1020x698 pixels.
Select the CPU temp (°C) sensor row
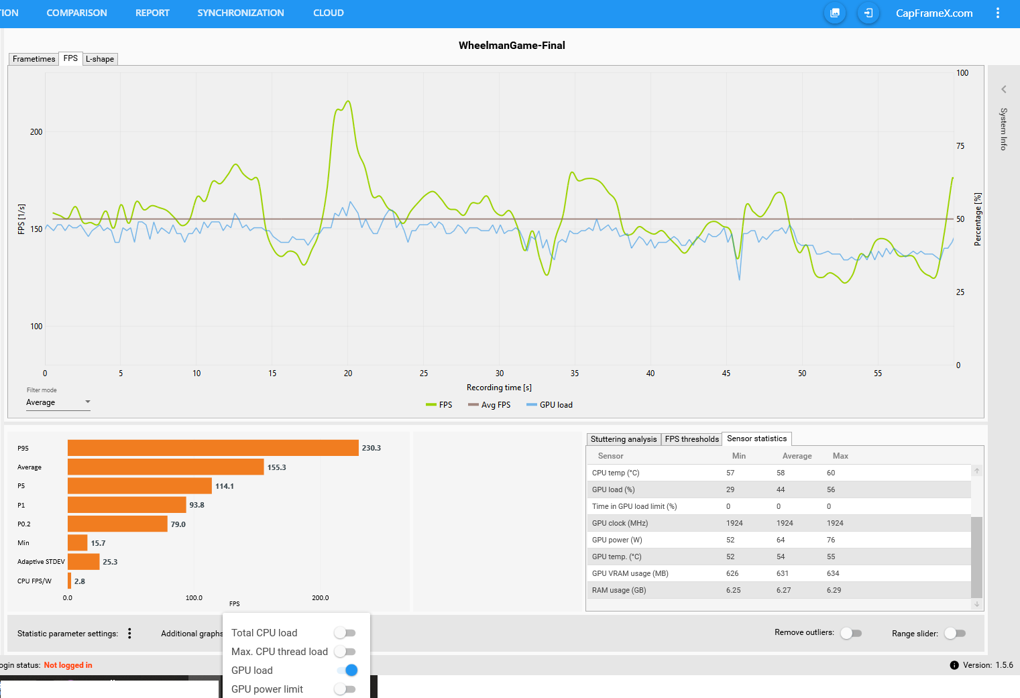click(x=779, y=473)
